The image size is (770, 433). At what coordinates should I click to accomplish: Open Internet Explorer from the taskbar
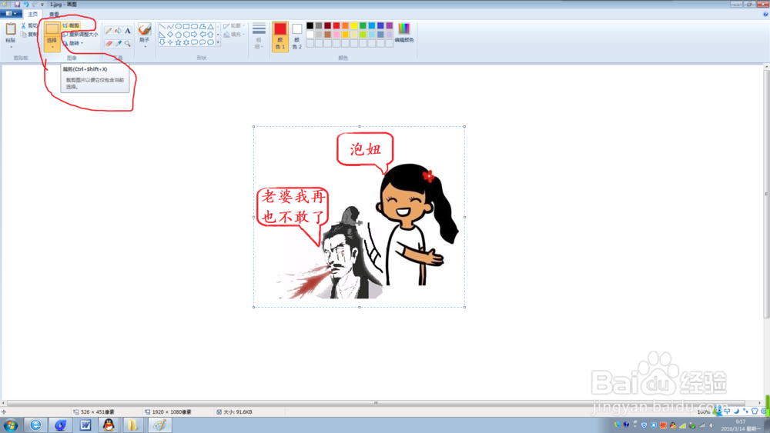click(x=35, y=425)
